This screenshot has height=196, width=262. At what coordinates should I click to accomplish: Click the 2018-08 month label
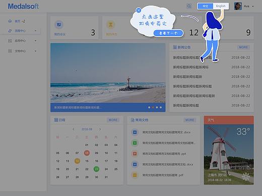87,129
